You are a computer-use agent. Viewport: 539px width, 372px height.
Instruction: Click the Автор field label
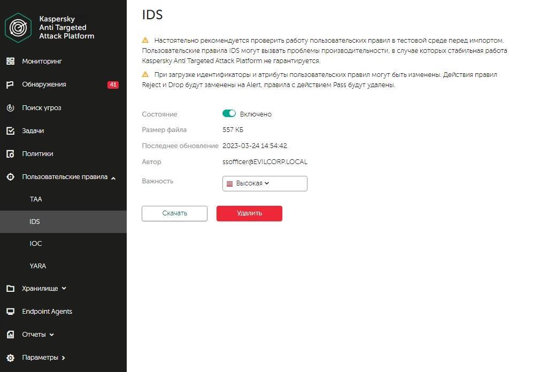point(152,162)
